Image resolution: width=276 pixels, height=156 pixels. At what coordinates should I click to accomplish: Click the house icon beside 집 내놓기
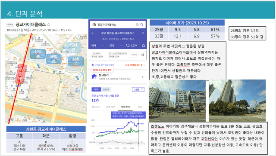94,76
